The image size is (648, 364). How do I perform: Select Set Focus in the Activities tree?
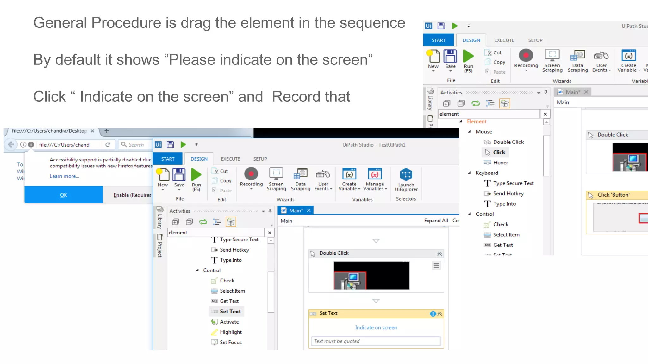point(227,342)
